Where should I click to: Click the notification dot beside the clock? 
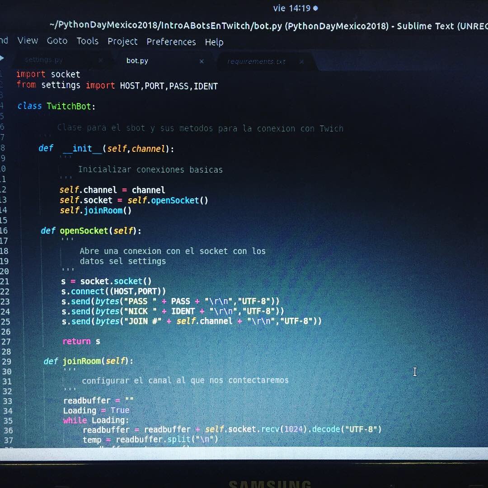click(315, 9)
